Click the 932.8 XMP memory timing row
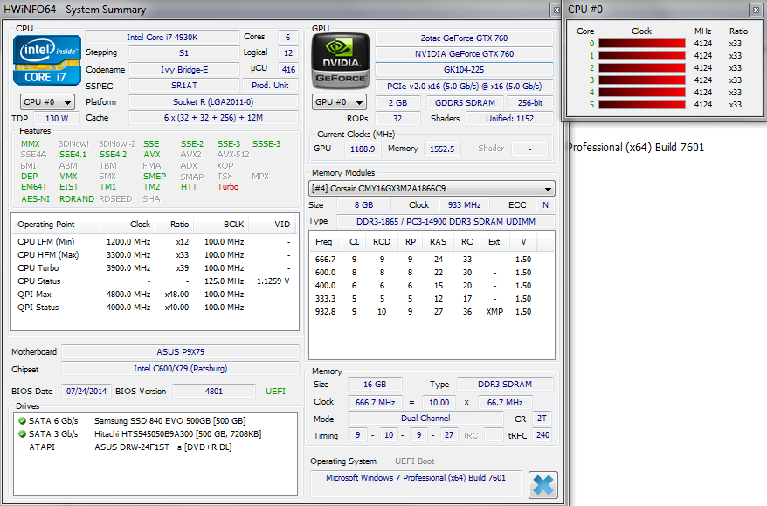767x506 pixels. [432, 312]
